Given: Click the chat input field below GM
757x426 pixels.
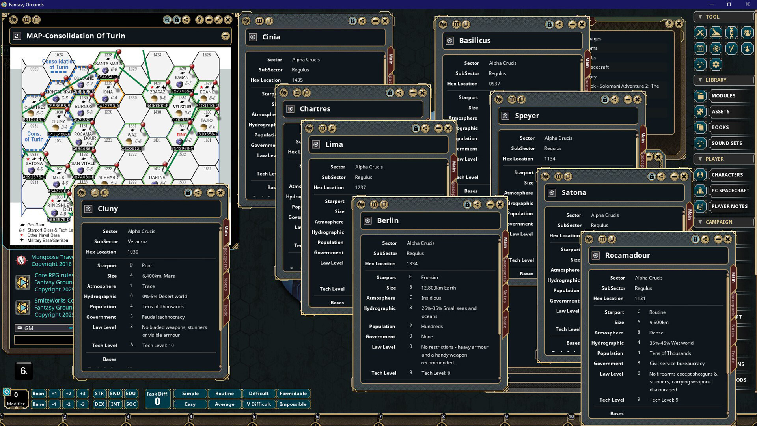Looking at the screenshot, I should (x=43, y=340).
